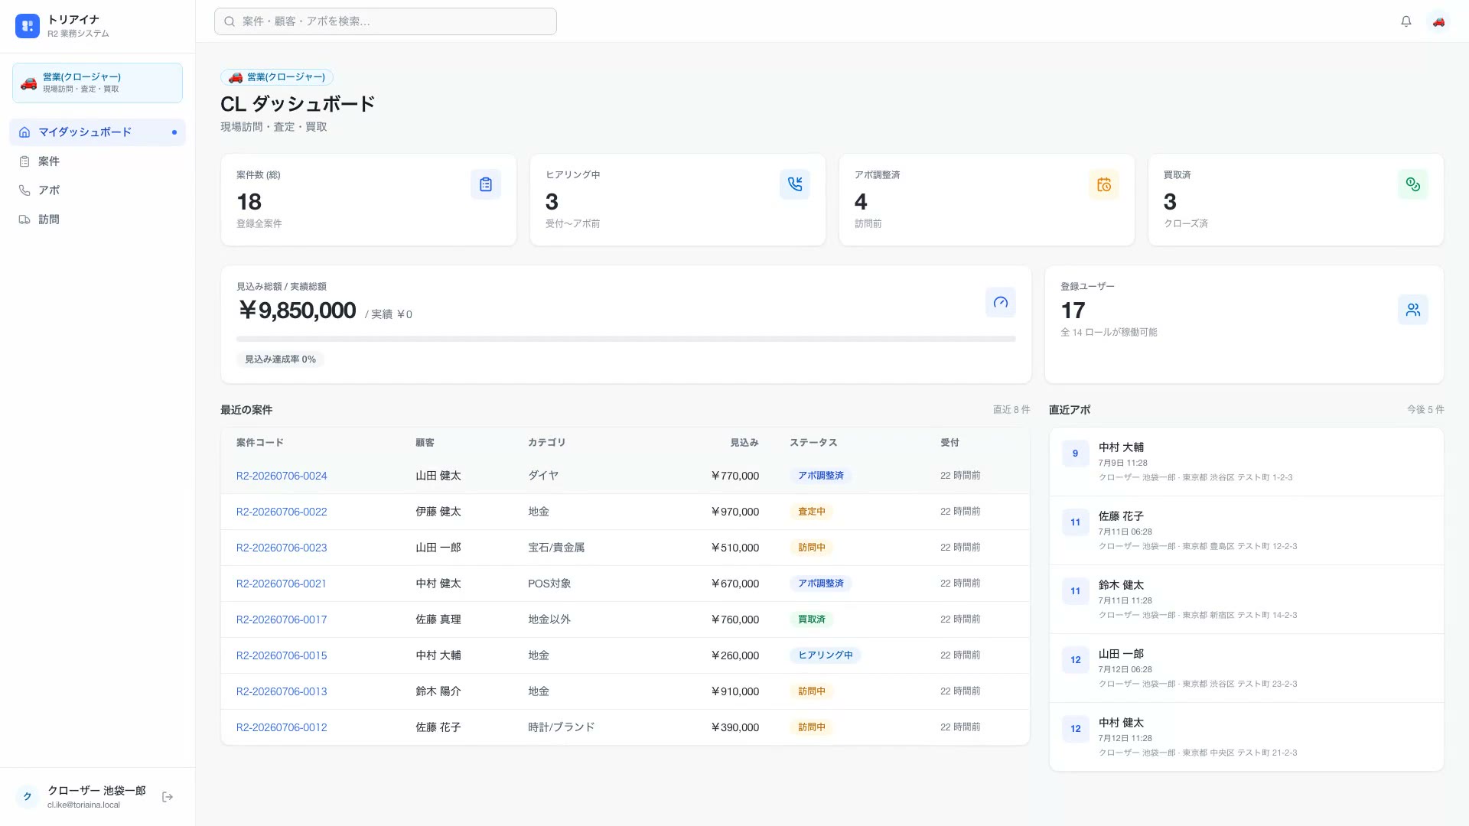Click クローザー 池袋一郎 user name

[x=96, y=791]
